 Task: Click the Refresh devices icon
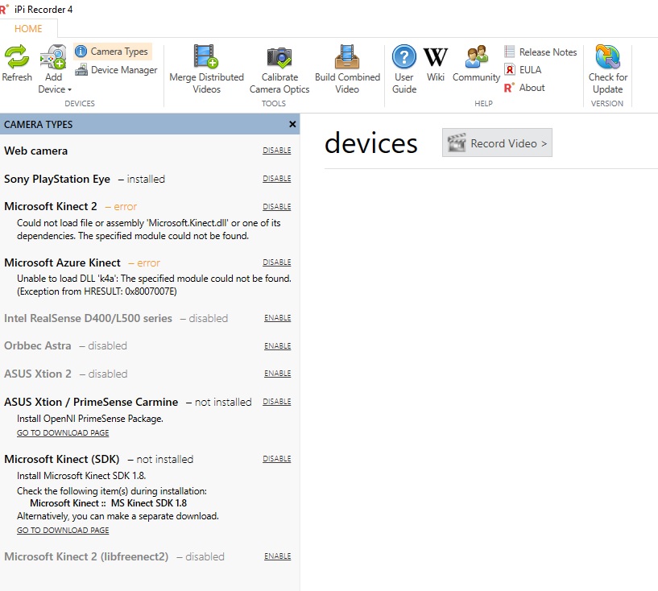coord(17,63)
